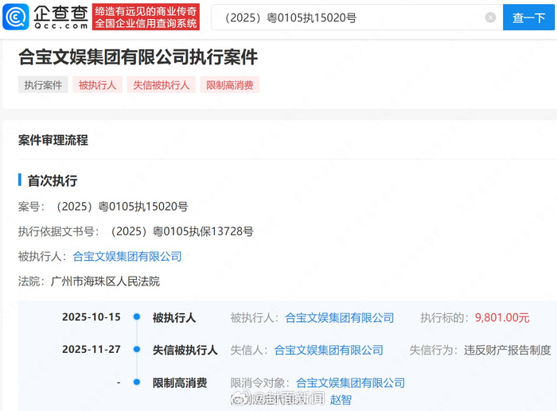Image resolution: width=557 pixels, height=411 pixels.
Task: Click the page title 合宝文娱集团有限公司执行案件
Action: [138, 57]
